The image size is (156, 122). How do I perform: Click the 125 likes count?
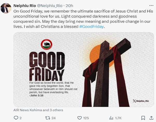pos(86,118)
